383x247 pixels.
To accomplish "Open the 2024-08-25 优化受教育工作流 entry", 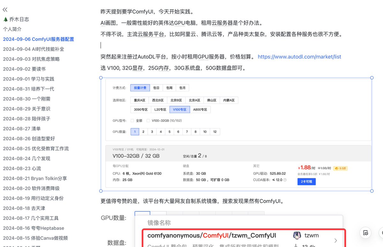I will pyautogui.click(x=36, y=149).
